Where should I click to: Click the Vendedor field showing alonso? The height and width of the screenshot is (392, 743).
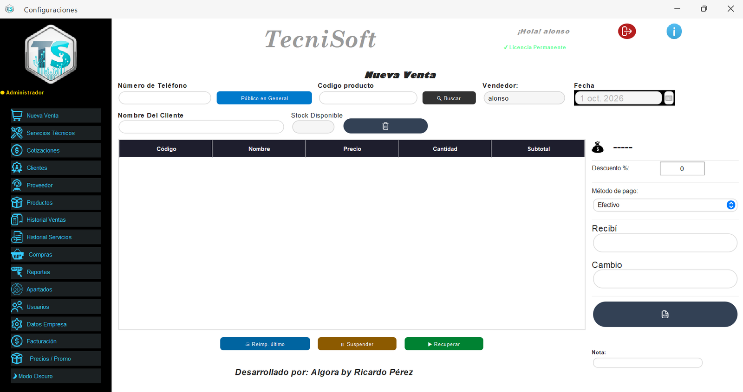(524, 98)
